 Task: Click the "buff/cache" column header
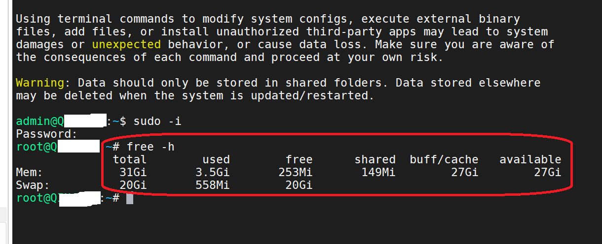444,159
